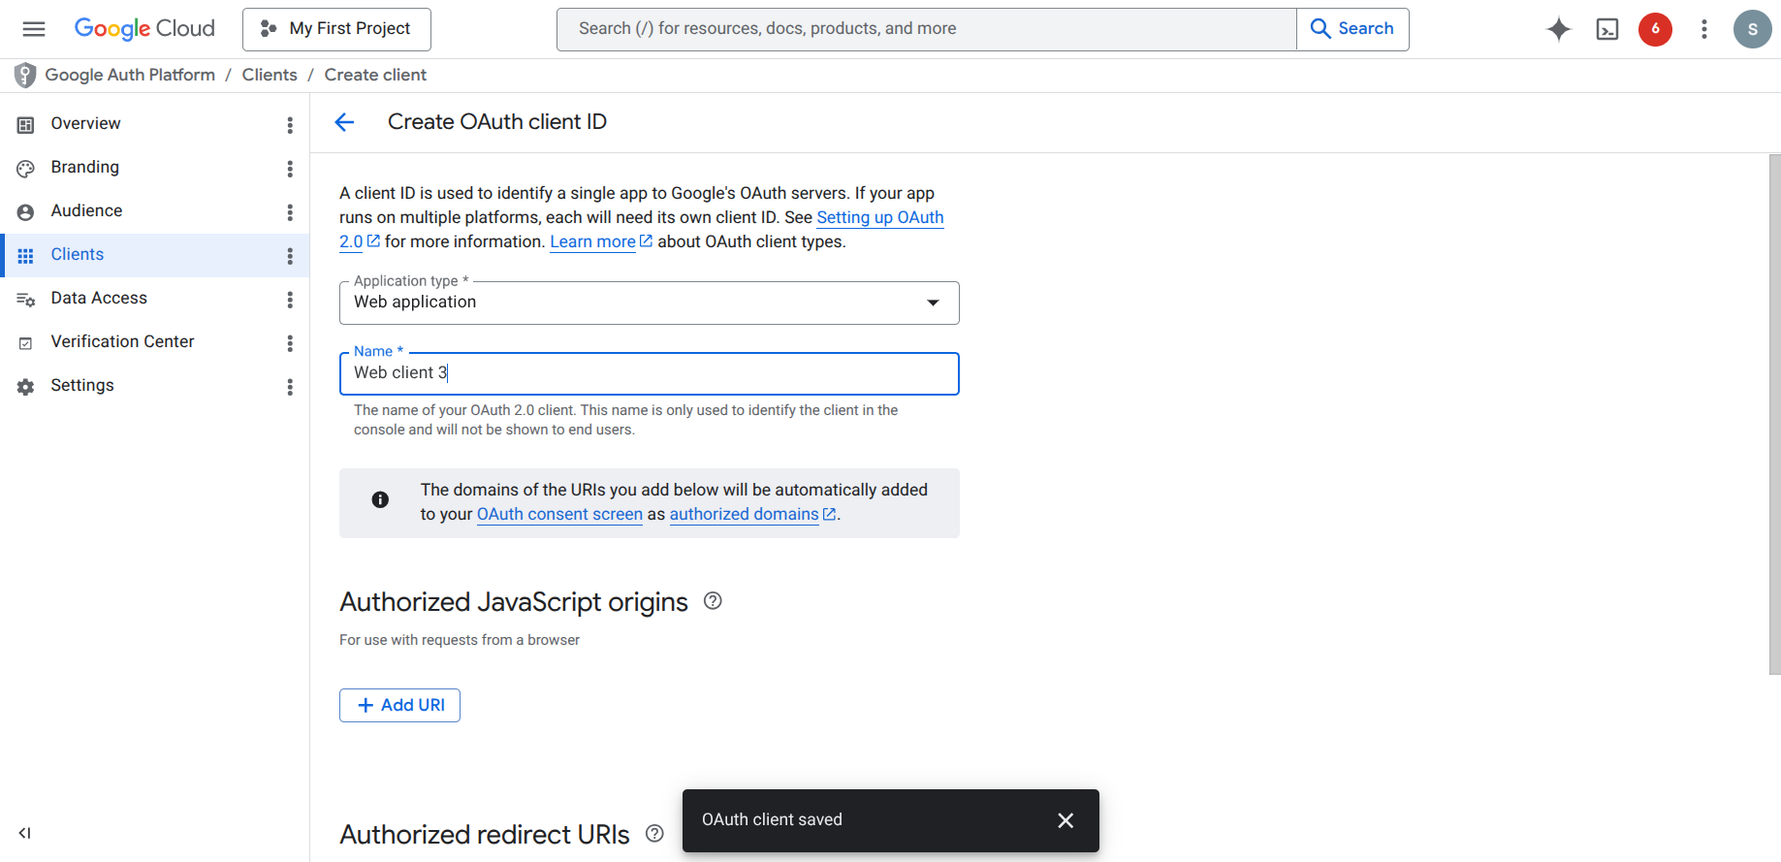Activate Cloud Shell terminal icon
Image resolution: width=1781 pixels, height=862 pixels.
[1607, 29]
